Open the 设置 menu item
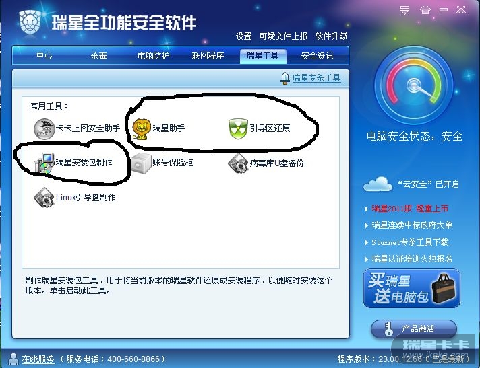Image resolution: width=480 pixels, height=368 pixels. point(243,36)
